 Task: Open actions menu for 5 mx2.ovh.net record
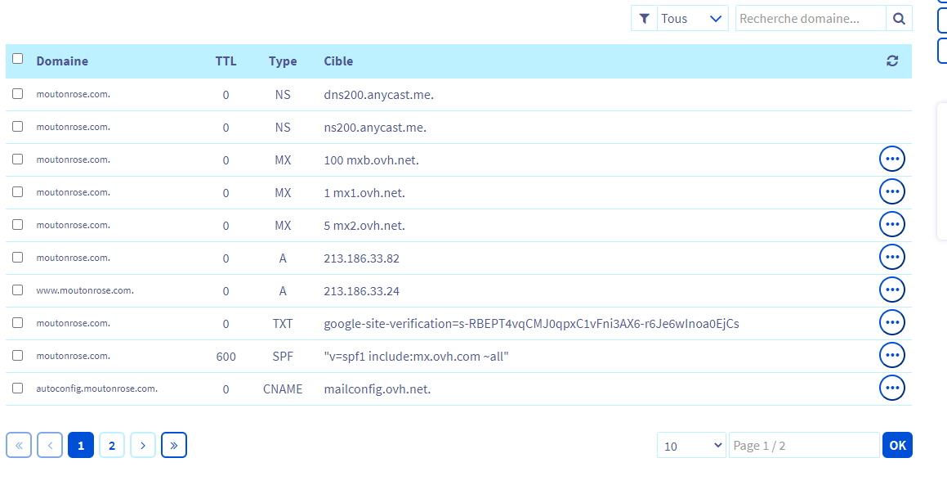pos(892,224)
